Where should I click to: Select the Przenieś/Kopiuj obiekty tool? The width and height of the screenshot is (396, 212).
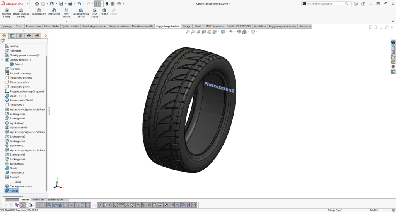pyautogui.click(x=21, y=13)
